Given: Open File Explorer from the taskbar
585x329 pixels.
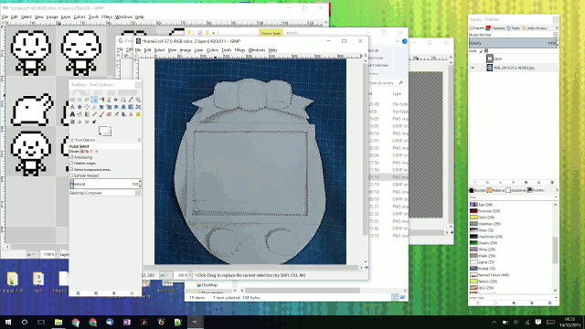Looking at the screenshot, I should 58,322.
